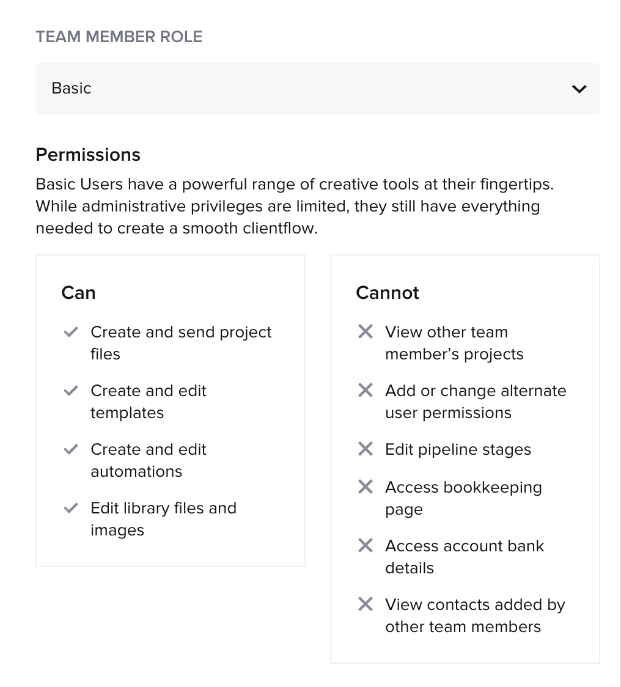The image size is (621, 687).
Task: Open the Team Member Role dropdown
Action: click(317, 89)
